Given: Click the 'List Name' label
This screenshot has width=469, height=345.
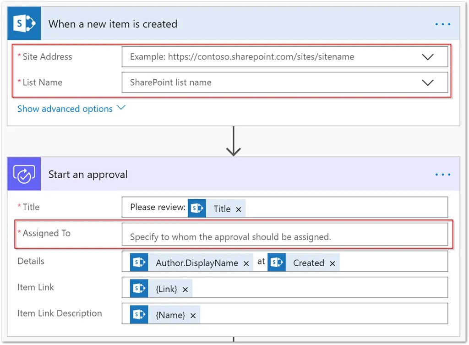Looking at the screenshot, I should (x=43, y=82).
